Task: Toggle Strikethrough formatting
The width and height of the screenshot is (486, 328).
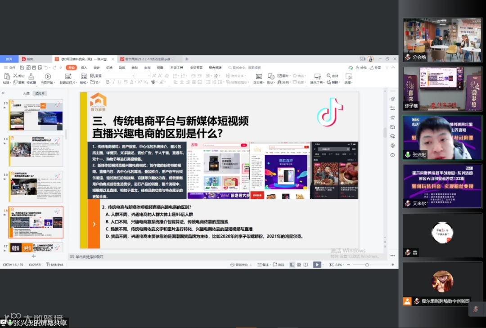Action: pyautogui.click(x=126, y=82)
